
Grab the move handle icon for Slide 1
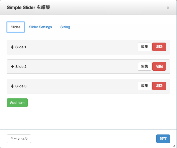pos(12,47)
